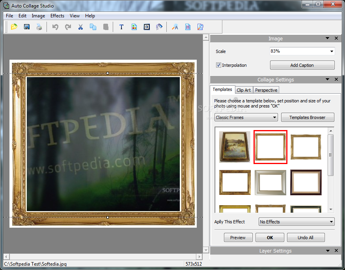Redo the action in the toolbar
The width and height of the screenshot is (345, 270).
[x=68, y=27]
